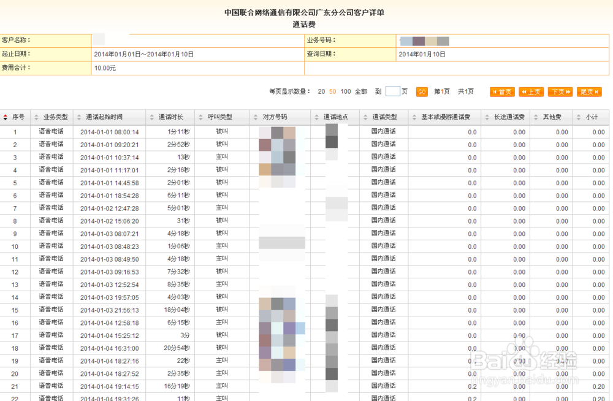Image resolution: width=613 pixels, height=401 pixels.
Task: Sort by the 其他费 column arrows
Action: (x=536, y=117)
